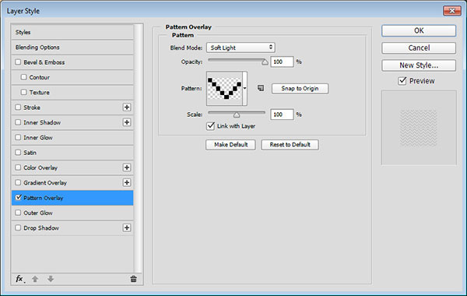Open the pattern picker dropdown arrow
Viewport: 467px width, 296px height.
[x=245, y=88]
